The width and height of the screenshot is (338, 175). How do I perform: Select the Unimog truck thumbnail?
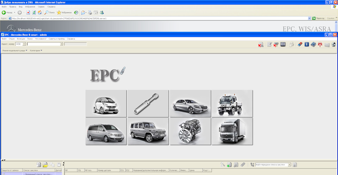[232, 103]
